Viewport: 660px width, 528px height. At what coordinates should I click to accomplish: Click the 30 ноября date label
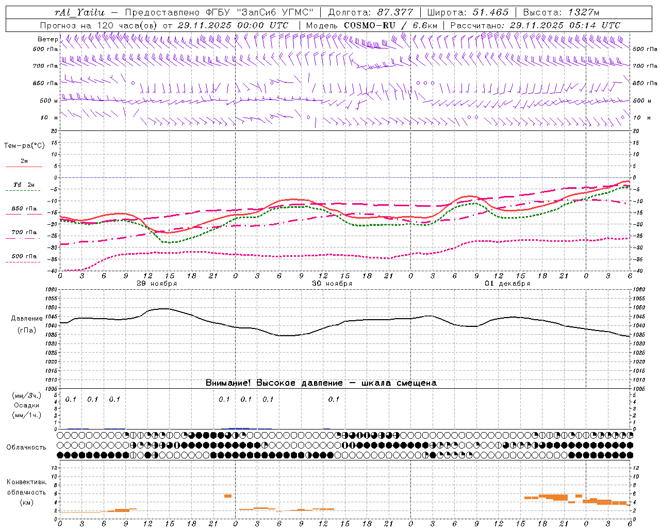click(332, 284)
